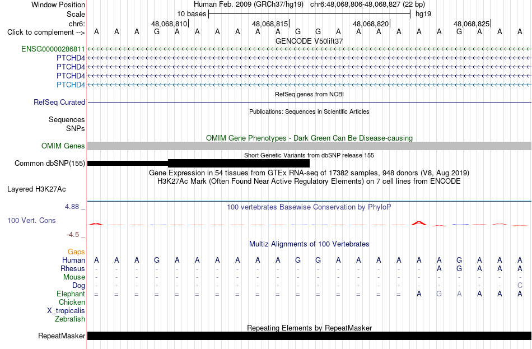Image resolution: width=532 pixels, height=349 pixels.
Task: Select the Mouse species label
Action: [x=74, y=277]
